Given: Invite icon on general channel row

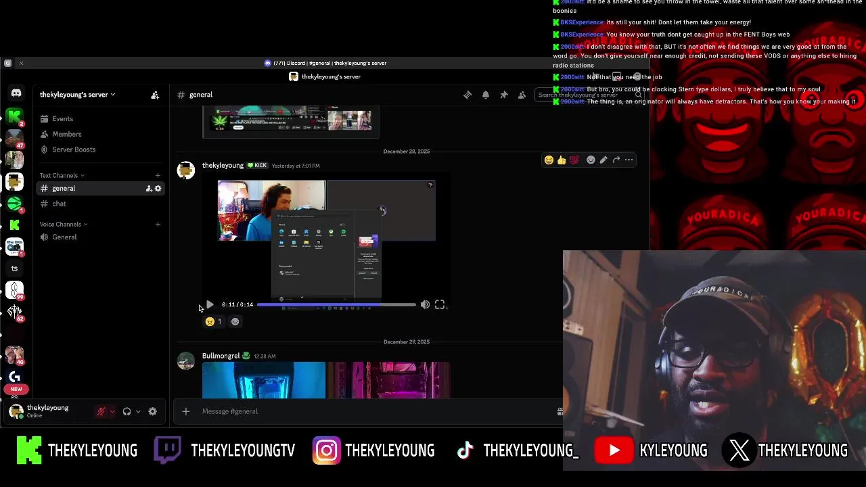Looking at the screenshot, I should (149, 189).
